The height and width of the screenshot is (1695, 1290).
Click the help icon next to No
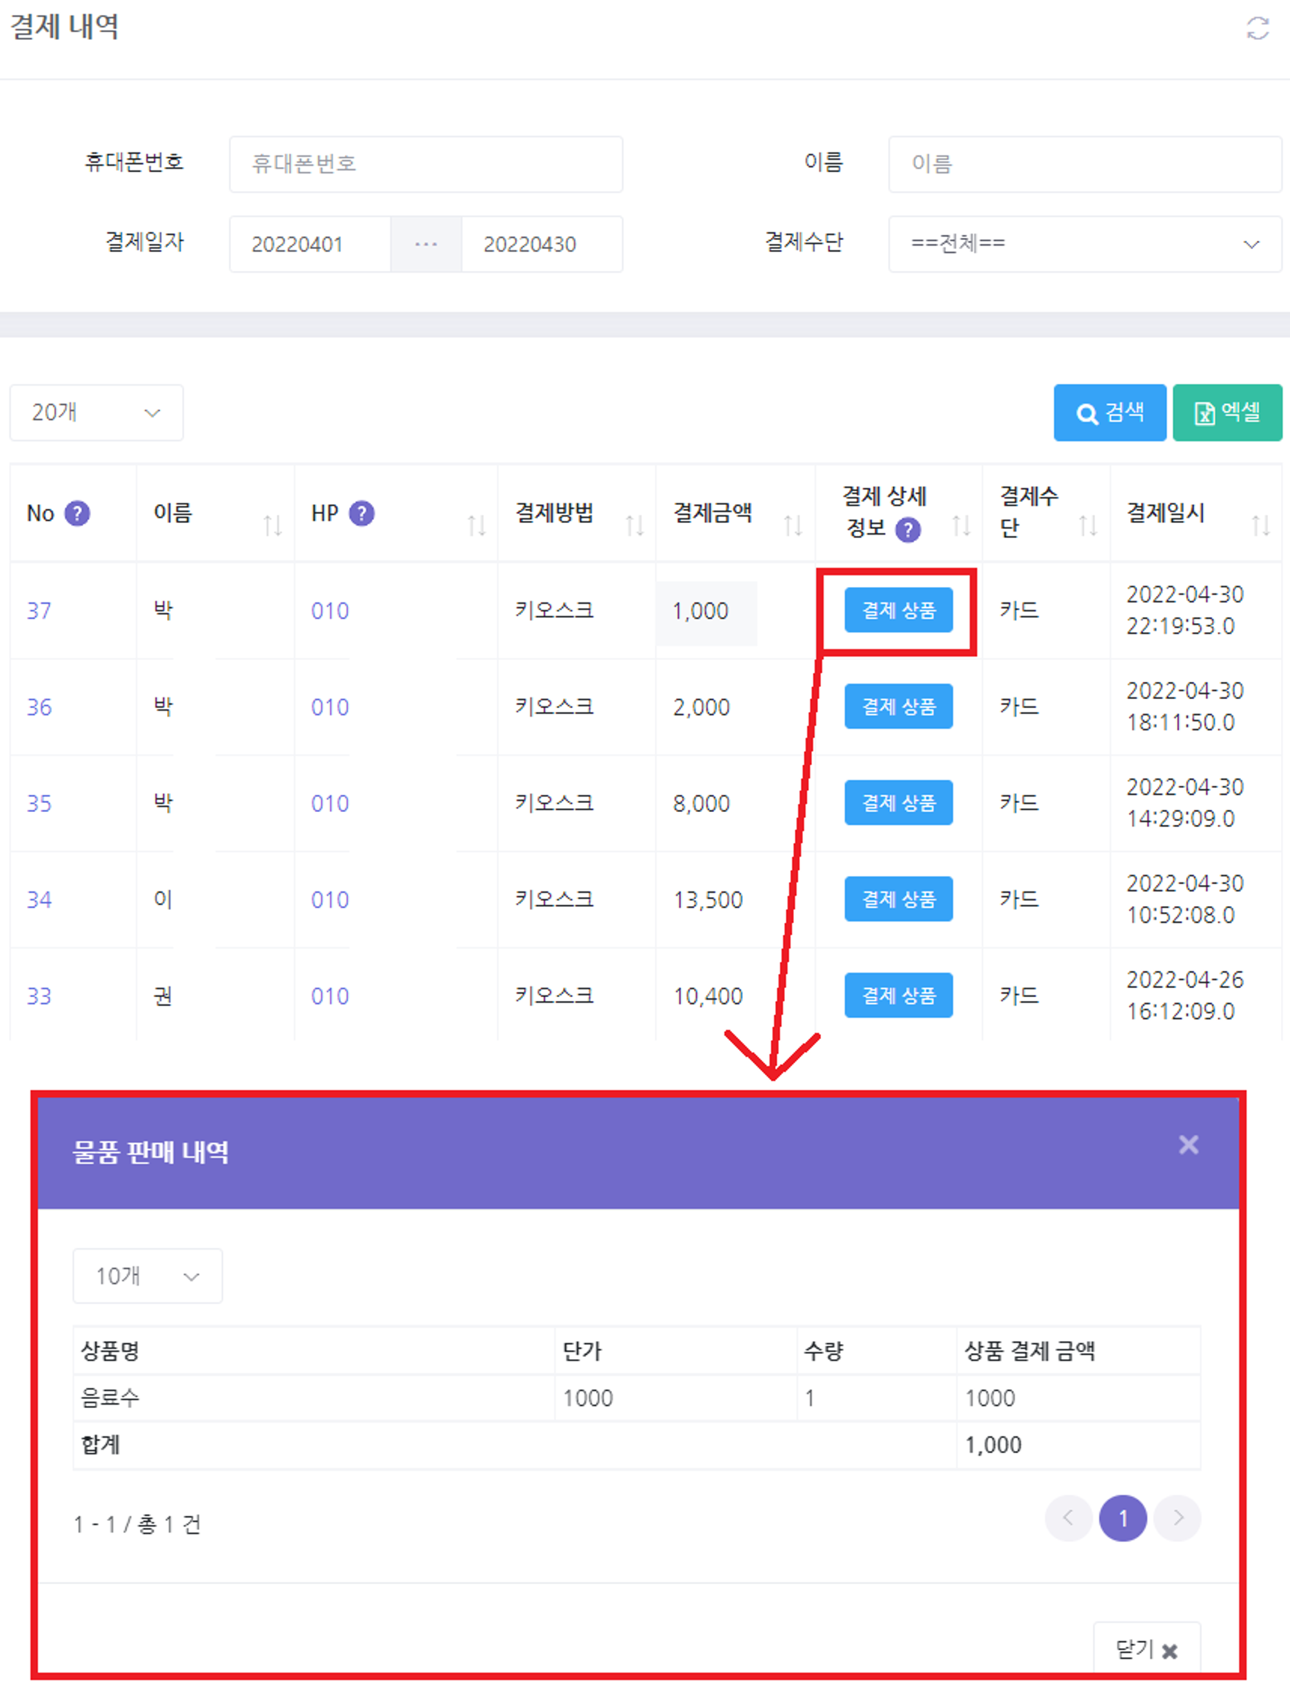77,513
